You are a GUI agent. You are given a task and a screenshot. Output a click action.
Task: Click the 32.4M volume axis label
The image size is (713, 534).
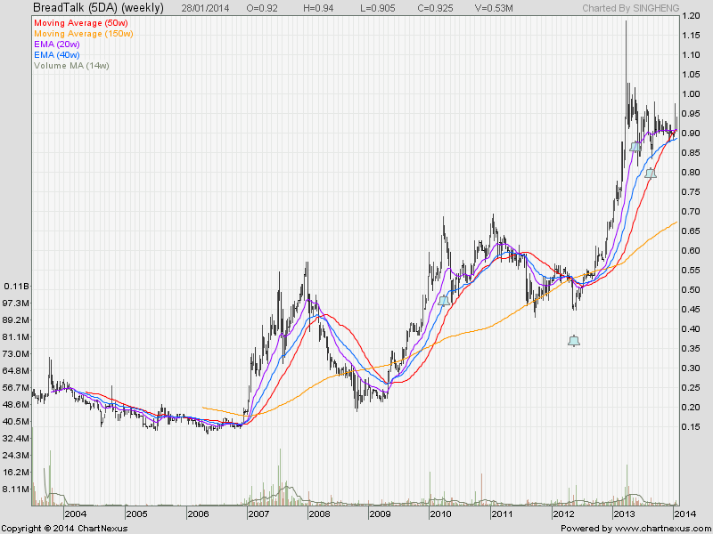(x=16, y=438)
